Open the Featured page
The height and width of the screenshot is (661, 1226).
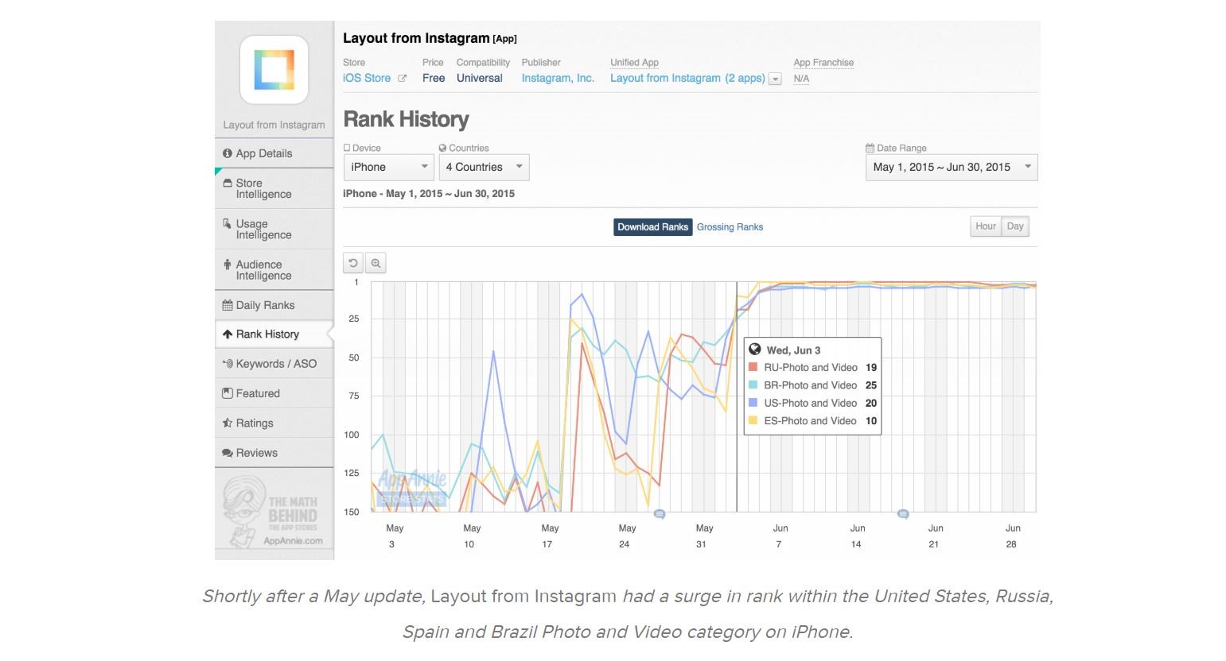coord(274,393)
